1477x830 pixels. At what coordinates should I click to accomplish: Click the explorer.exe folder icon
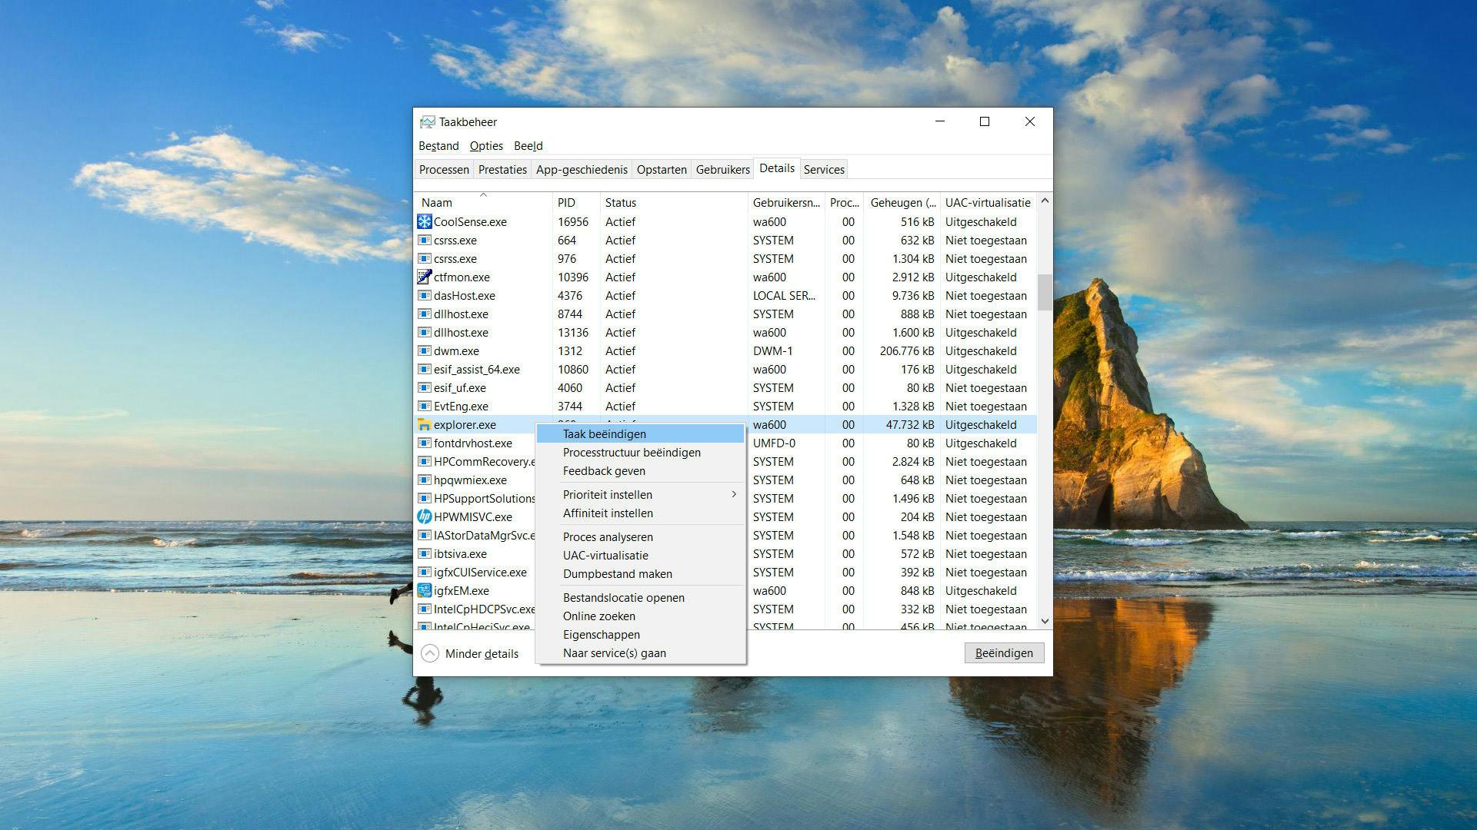click(424, 425)
